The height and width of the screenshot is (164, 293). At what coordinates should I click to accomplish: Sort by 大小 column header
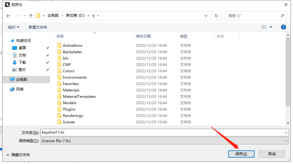(220, 36)
